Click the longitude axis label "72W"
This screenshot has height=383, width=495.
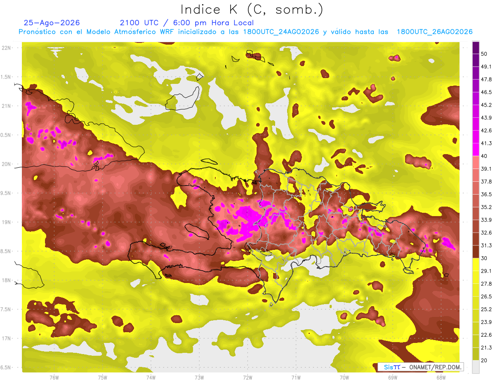pos(247,378)
